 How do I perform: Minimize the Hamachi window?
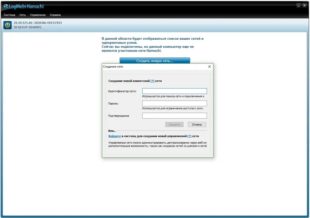(x=298, y=5)
